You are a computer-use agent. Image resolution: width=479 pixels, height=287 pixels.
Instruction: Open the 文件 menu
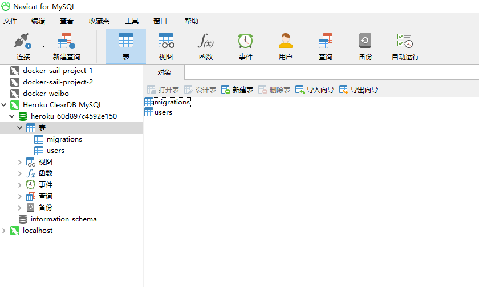point(10,21)
